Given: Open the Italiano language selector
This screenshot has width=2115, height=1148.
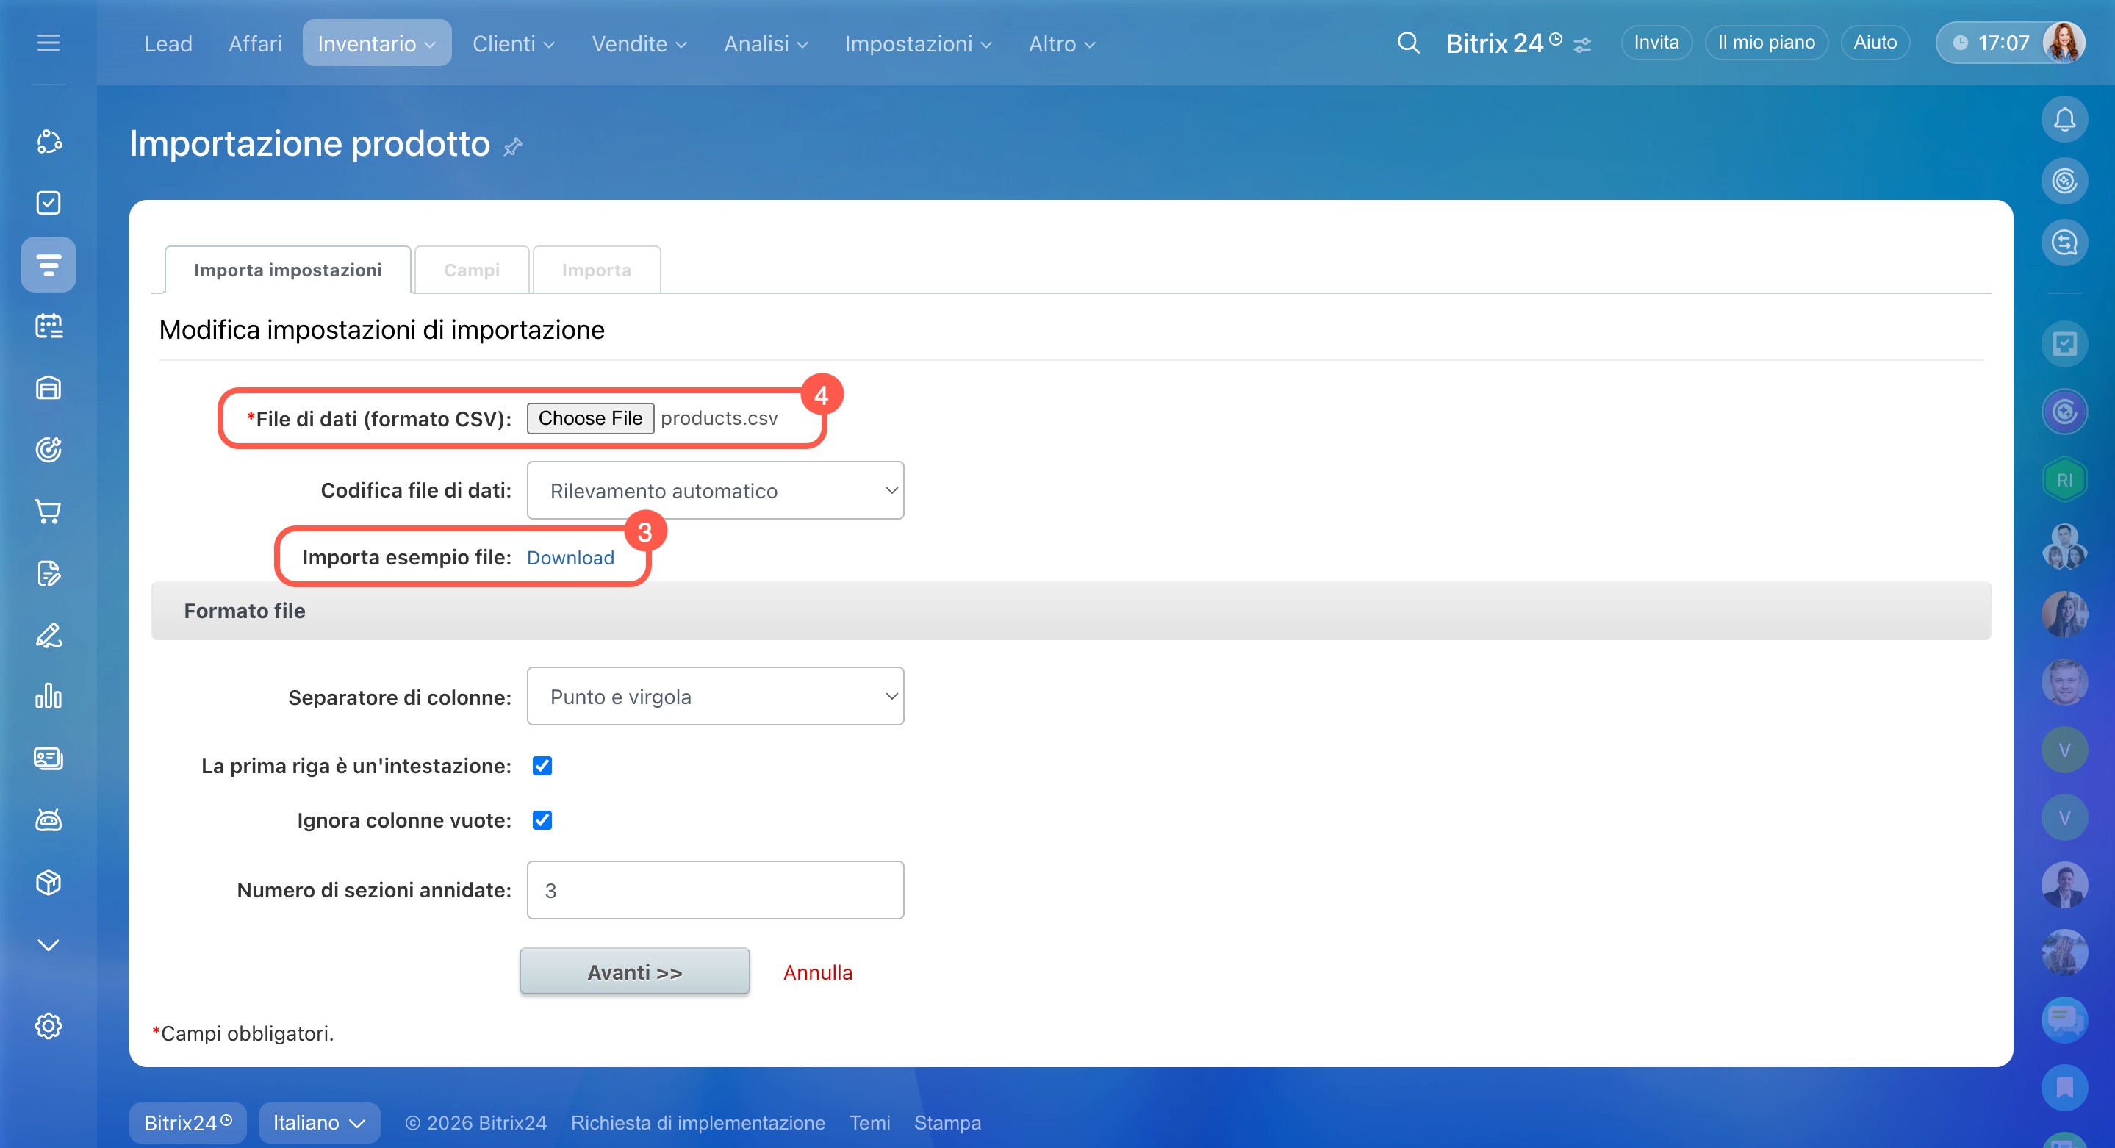Looking at the screenshot, I should pos(318,1122).
